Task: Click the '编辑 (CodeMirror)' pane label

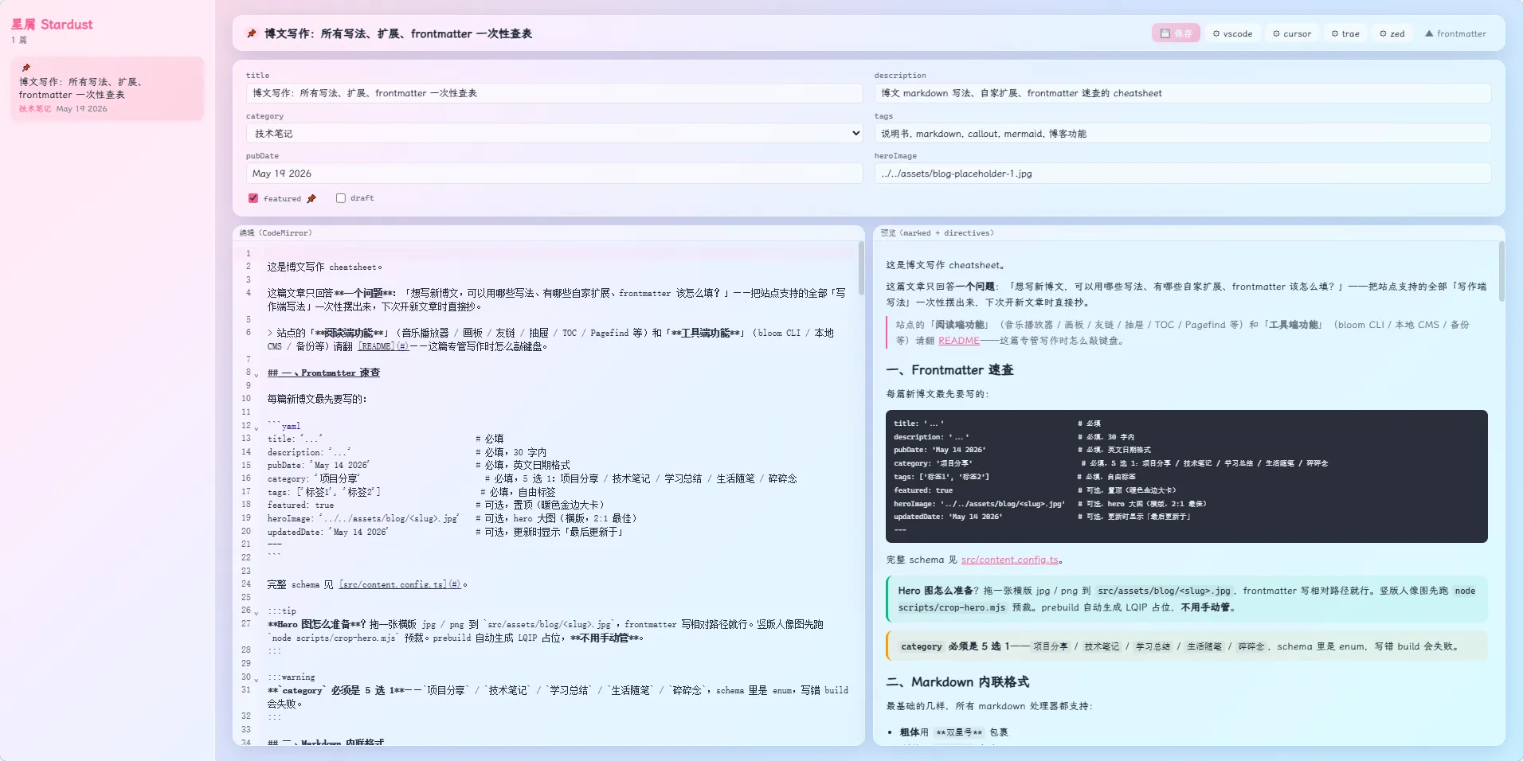Action: tap(276, 233)
